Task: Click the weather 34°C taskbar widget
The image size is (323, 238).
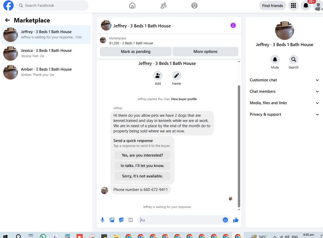Action: (x=258, y=237)
